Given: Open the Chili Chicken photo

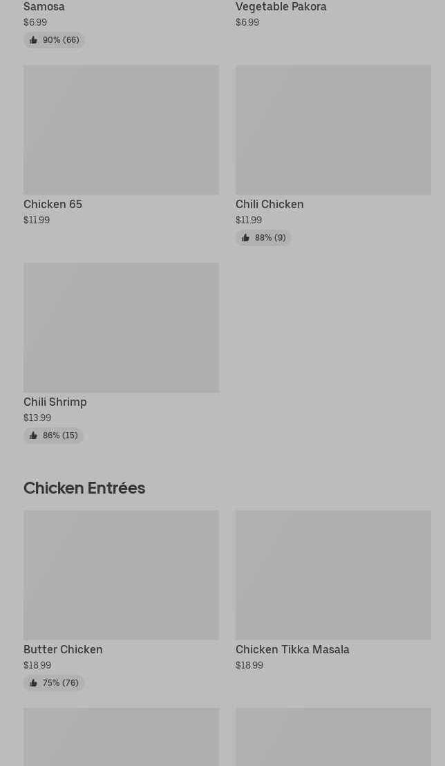Looking at the screenshot, I should pyautogui.click(x=333, y=130).
